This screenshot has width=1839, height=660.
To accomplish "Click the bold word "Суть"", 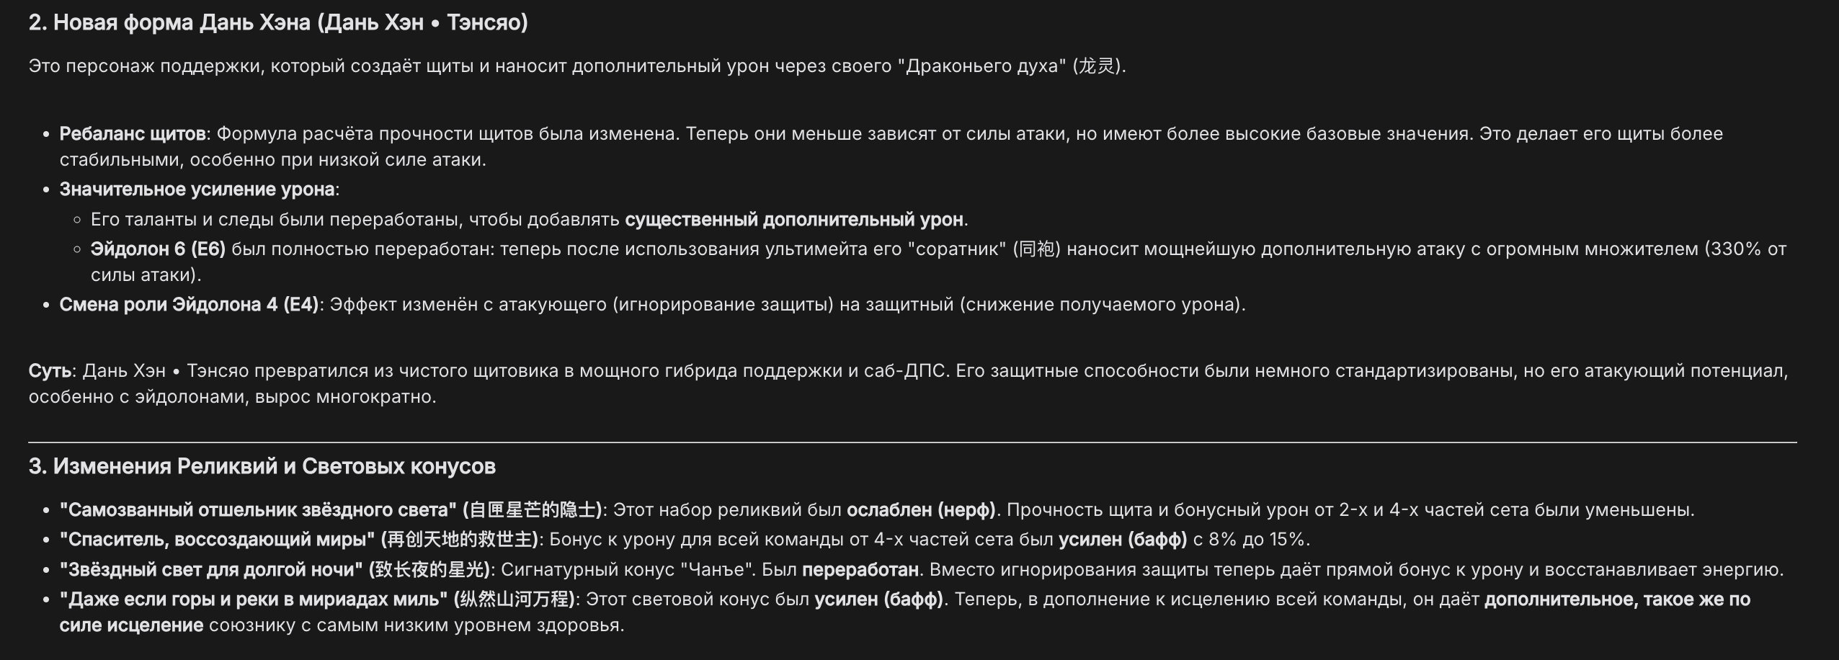I will [x=50, y=371].
